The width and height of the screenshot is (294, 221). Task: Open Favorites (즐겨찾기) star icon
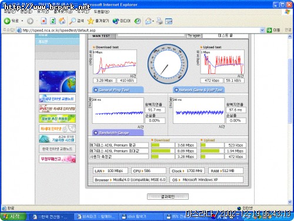point(98,21)
